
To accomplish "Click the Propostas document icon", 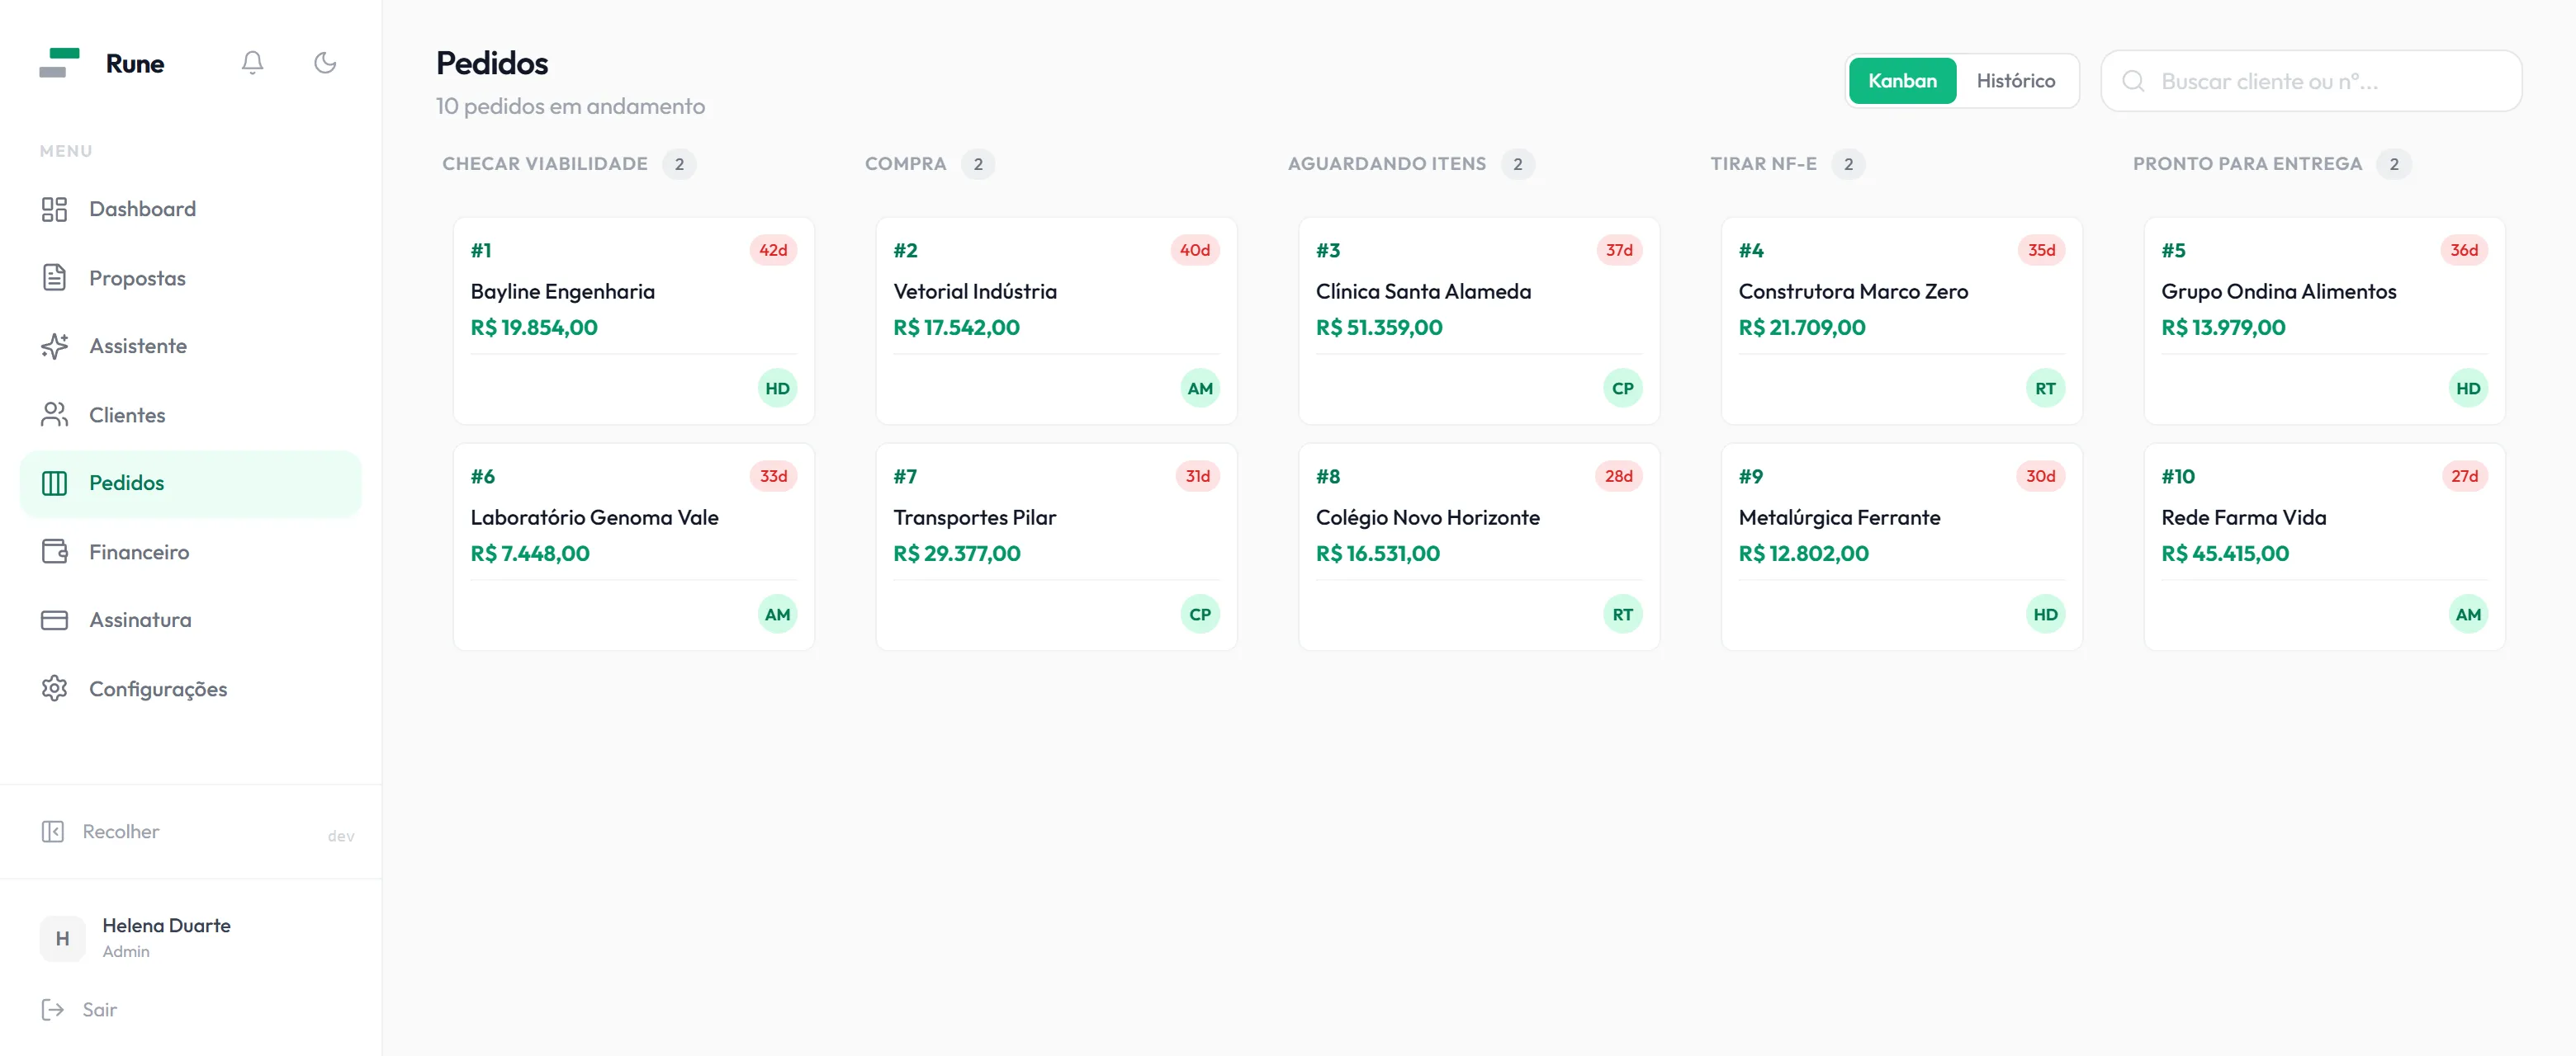I will click(x=54, y=278).
